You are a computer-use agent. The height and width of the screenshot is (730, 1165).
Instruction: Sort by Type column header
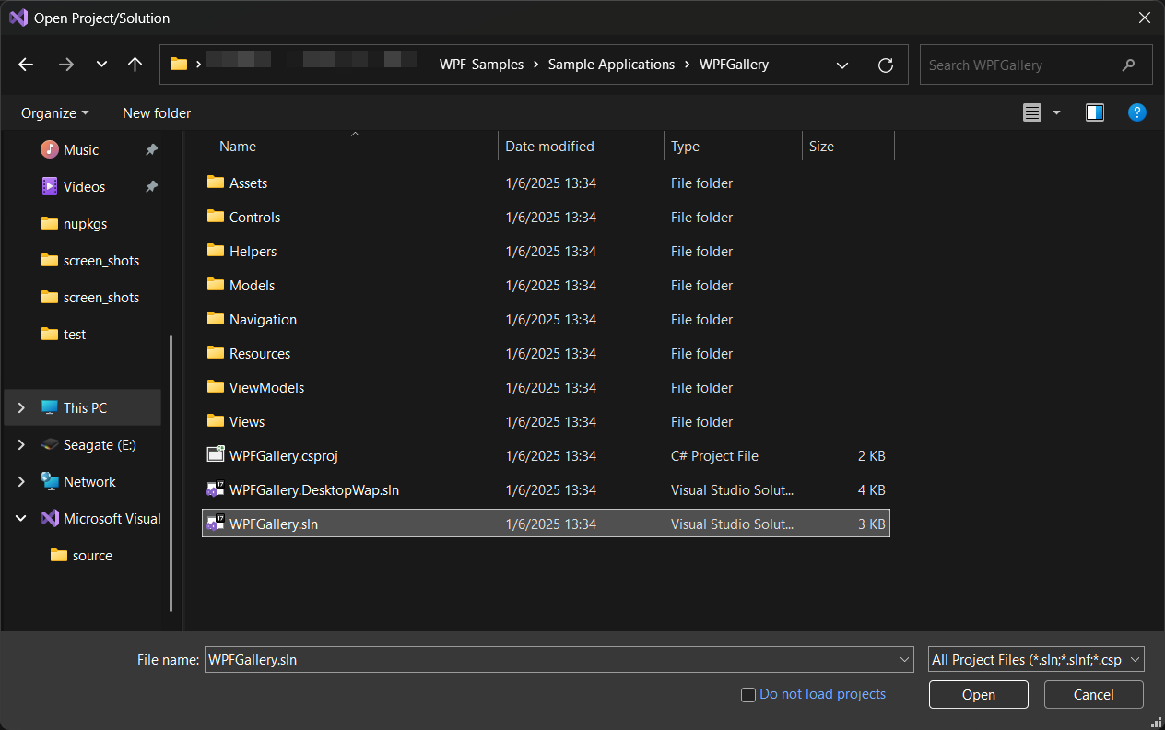coord(685,147)
